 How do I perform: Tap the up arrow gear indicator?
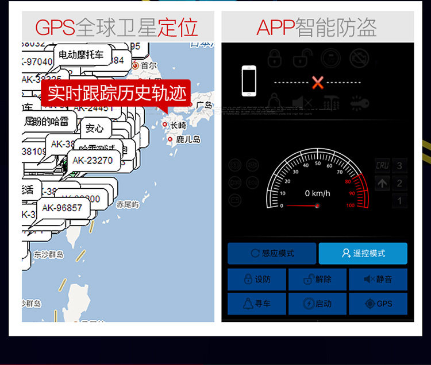point(382,183)
